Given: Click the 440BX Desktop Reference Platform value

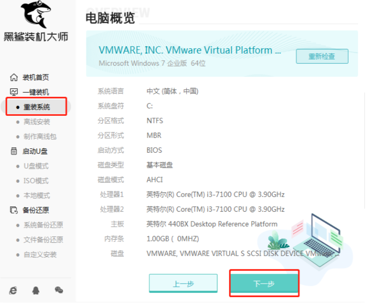Looking at the screenshot, I should click(212, 224).
